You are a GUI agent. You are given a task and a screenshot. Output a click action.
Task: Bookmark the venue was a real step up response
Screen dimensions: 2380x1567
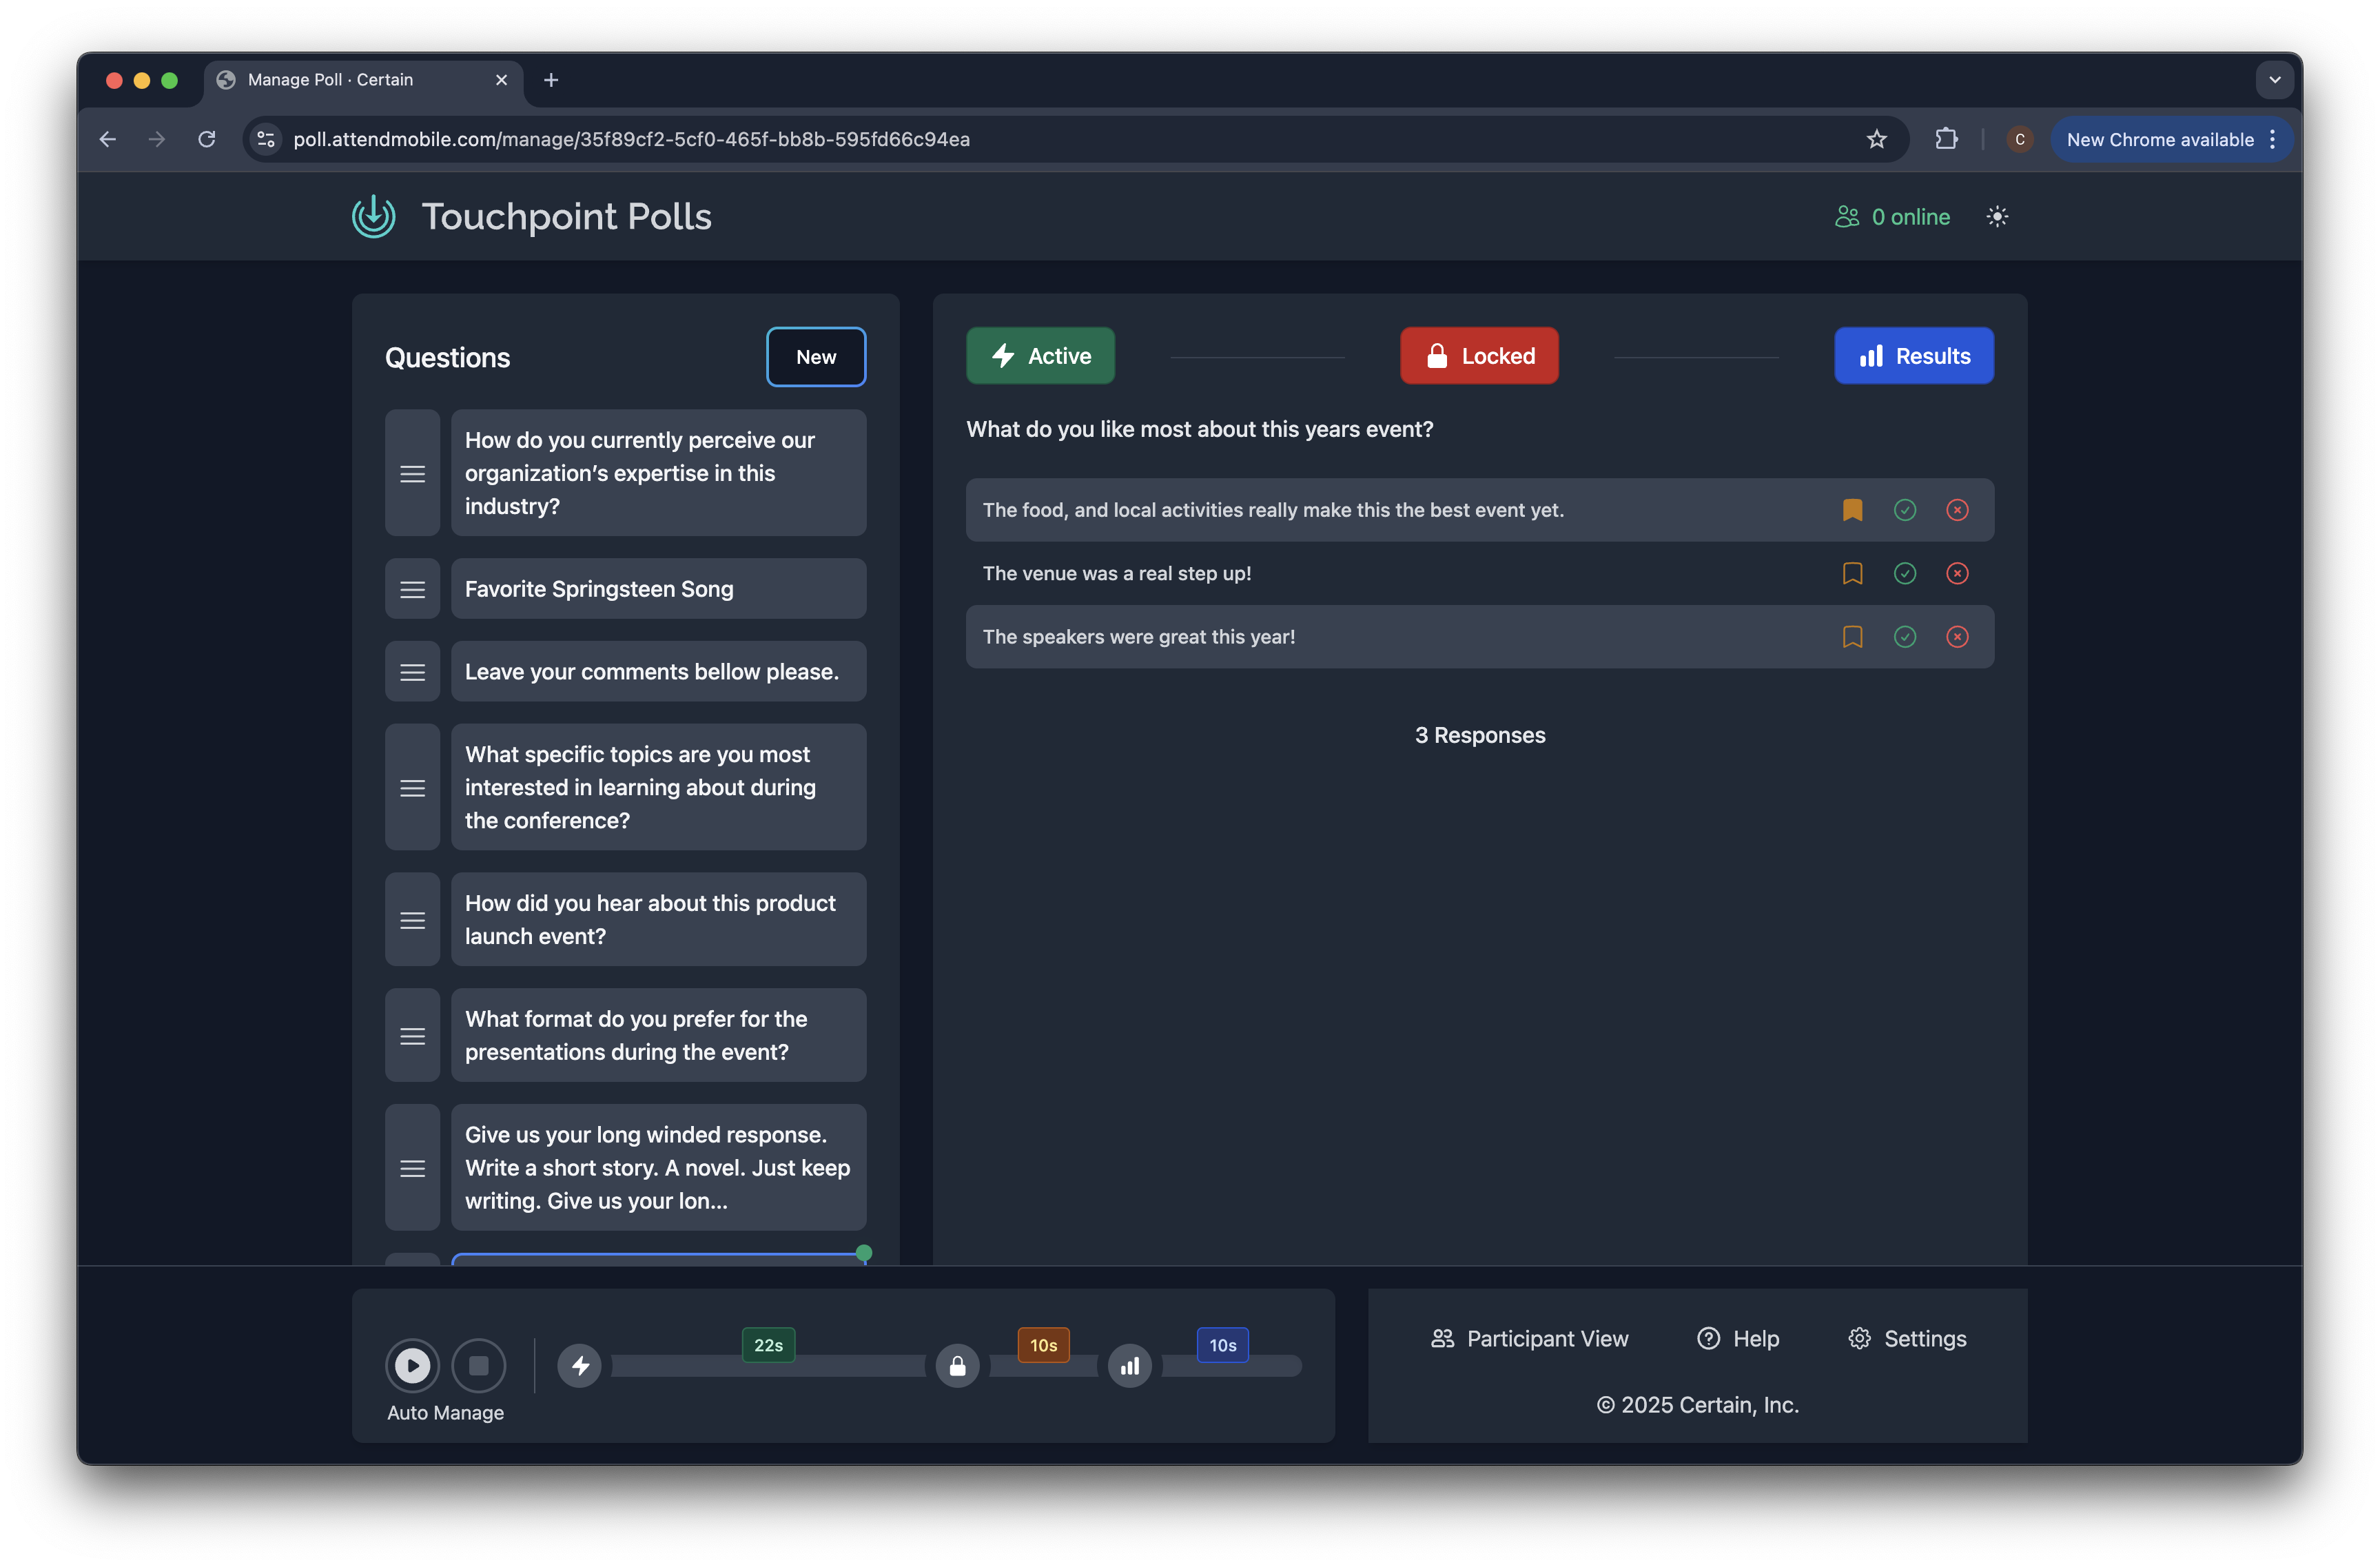tap(1852, 573)
